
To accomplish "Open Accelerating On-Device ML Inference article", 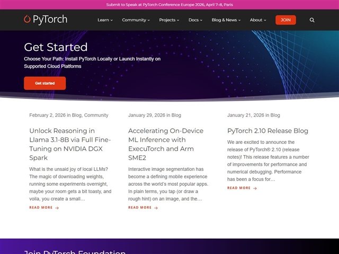I will [x=166, y=144].
